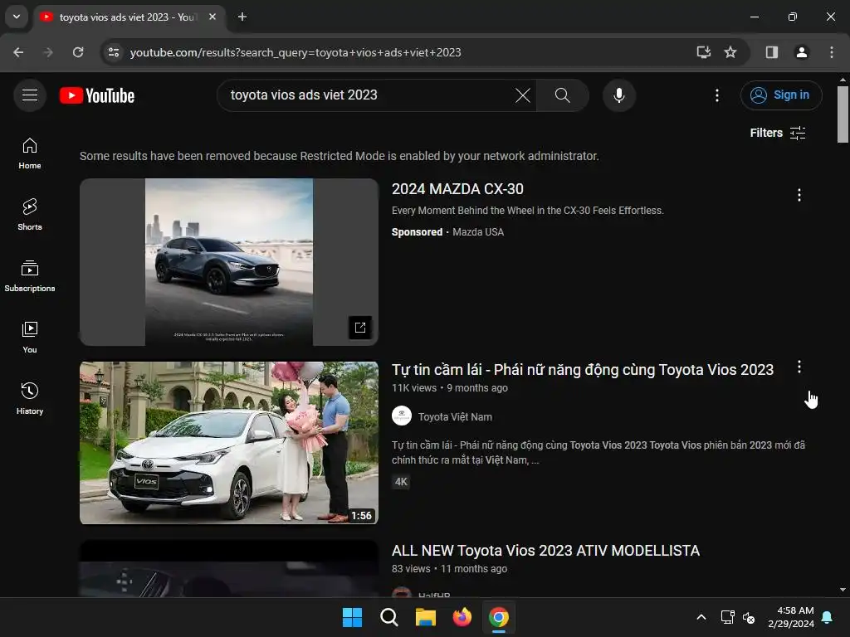The width and height of the screenshot is (850, 637).
Task: Click the white Toyota Vios video thumbnail
Action: coord(229,443)
